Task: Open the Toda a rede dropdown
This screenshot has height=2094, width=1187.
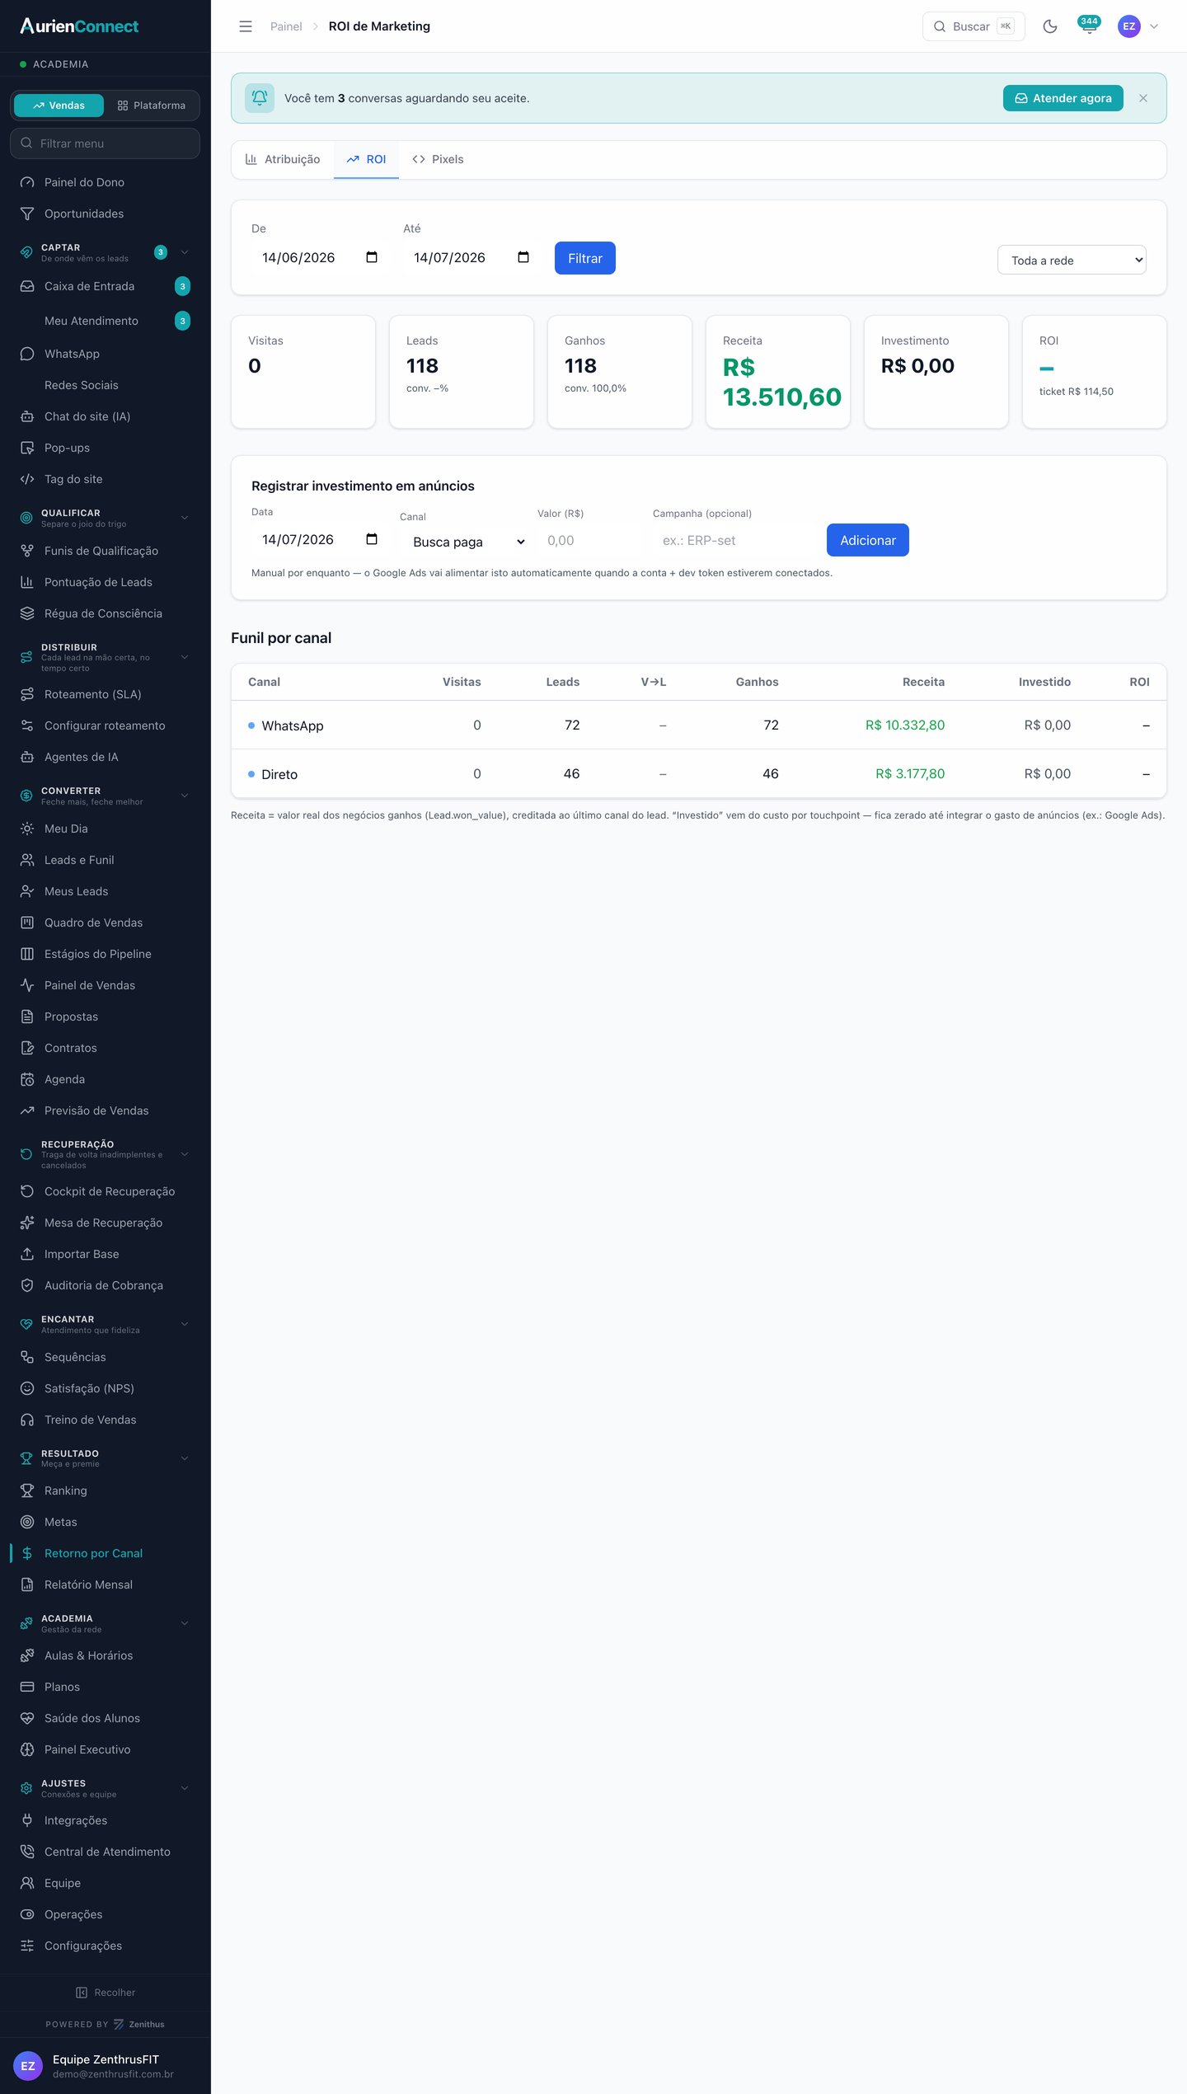Action: coord(1072,260)
